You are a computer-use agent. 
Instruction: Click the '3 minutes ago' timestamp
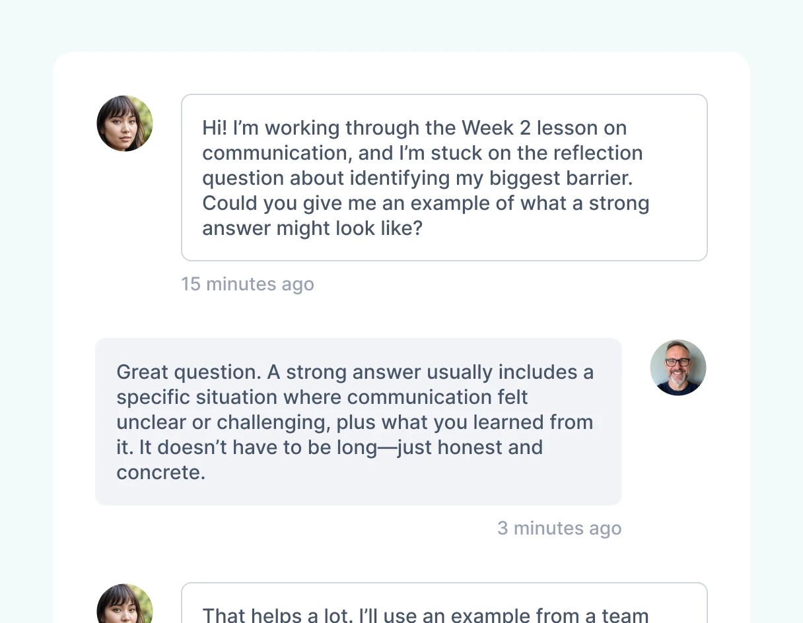point(559,528)
